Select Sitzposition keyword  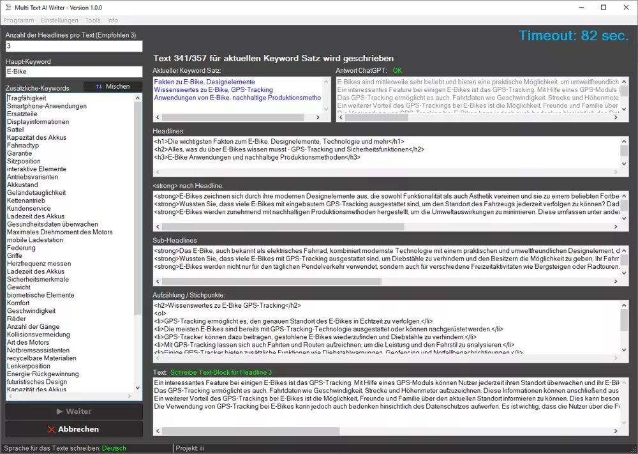pyautogui.click(x=24, y=162)
